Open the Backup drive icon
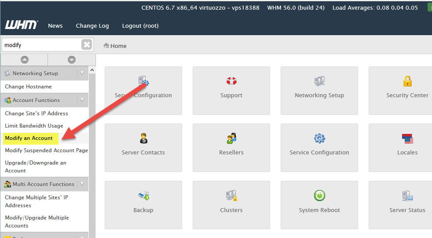 click(x=143, y=196)
